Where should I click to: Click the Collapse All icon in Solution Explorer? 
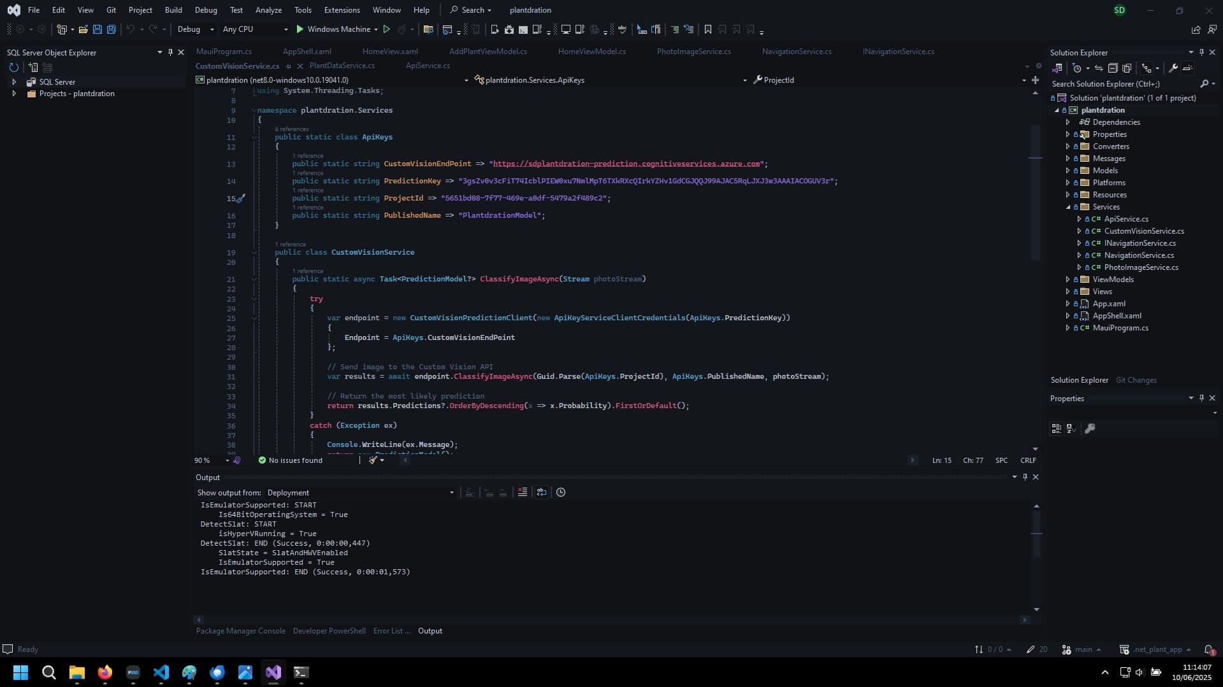(1113, 68)
